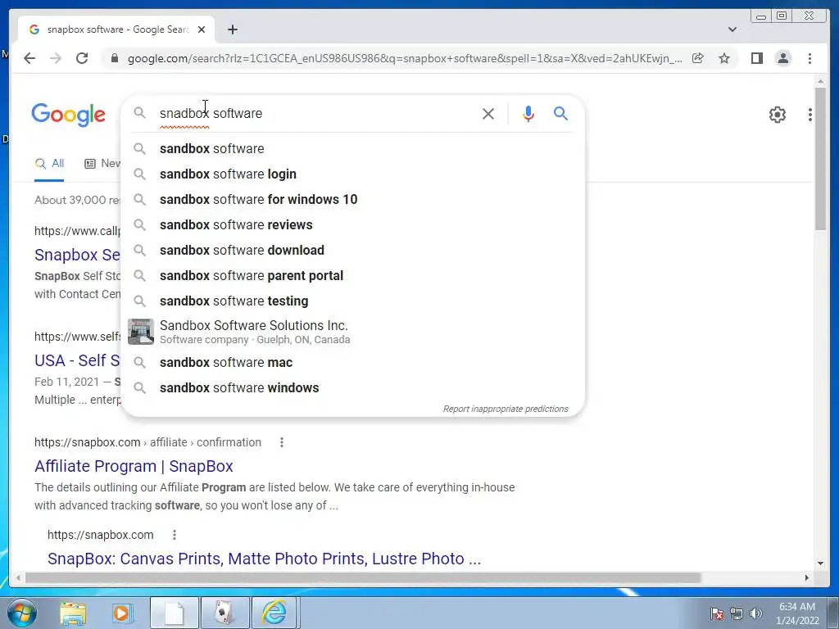Open the Chrome profile menu
Viewport: 839px width, 629px height.
tap(782, 58)
